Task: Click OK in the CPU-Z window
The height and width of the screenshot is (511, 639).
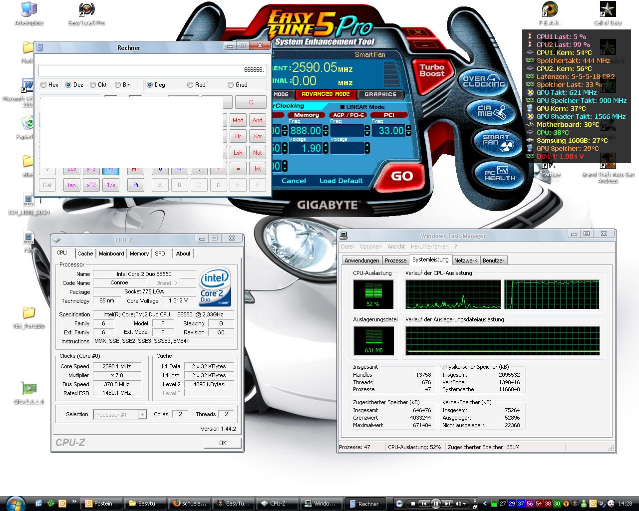Action: tap(223, 443)
